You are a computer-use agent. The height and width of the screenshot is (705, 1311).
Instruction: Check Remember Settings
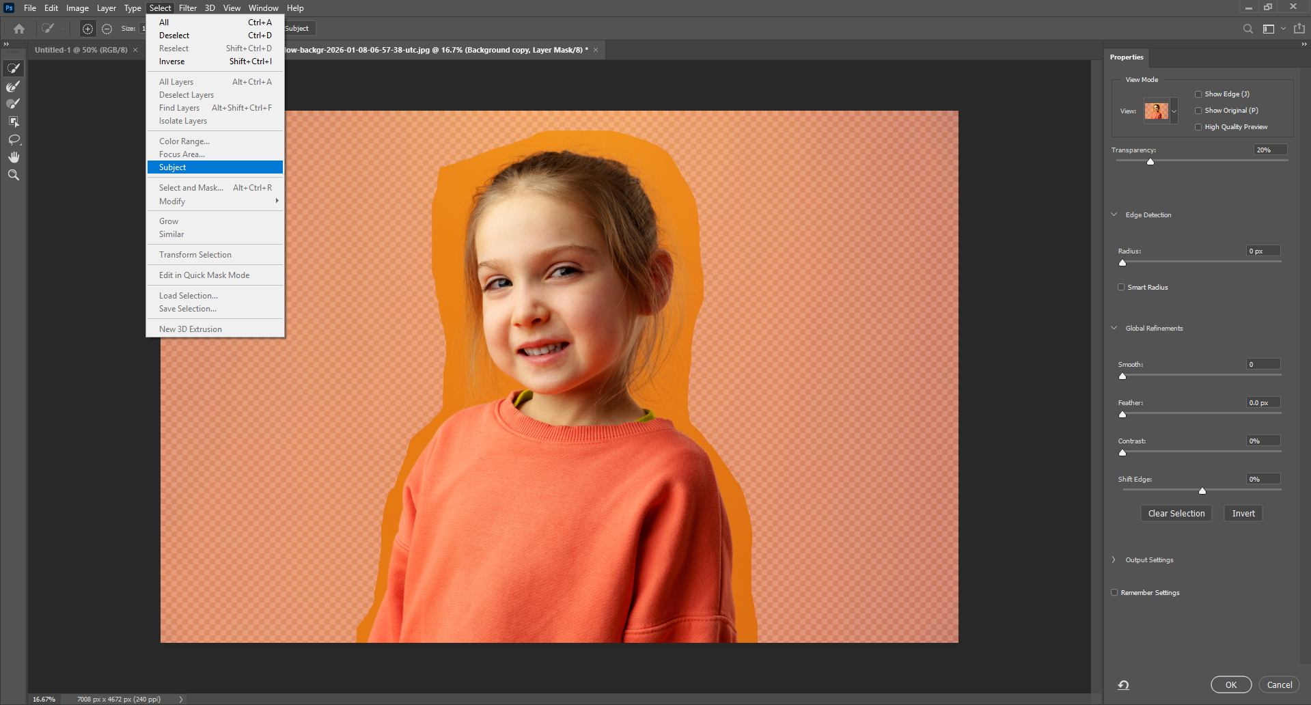tap(1114, 592)
